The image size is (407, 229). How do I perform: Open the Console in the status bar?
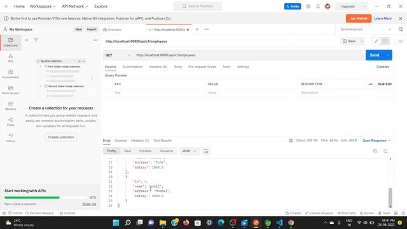click(67, 213)
